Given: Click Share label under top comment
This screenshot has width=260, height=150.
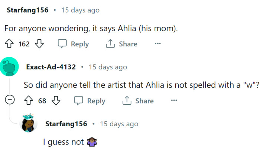Looking at the screenshot, I should click(x=128, y=44).
